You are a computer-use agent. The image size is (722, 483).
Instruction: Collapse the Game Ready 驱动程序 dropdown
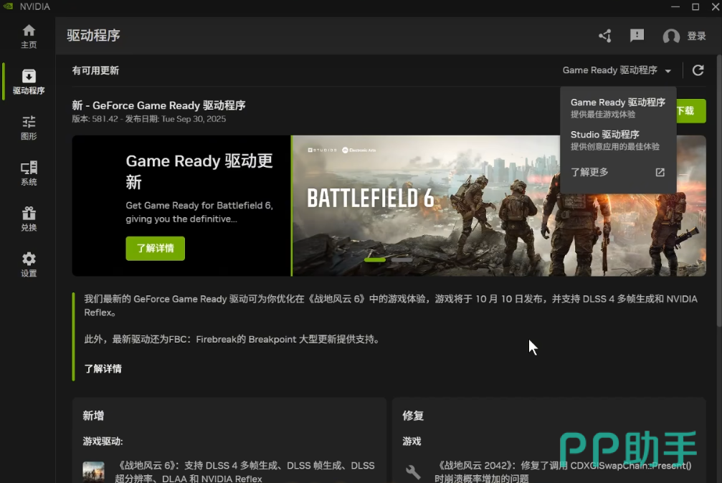coord(617,70)
